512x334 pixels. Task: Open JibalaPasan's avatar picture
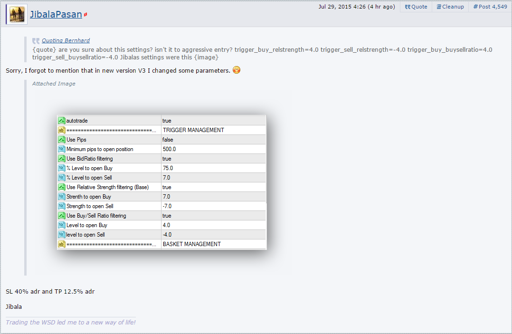pyautogui.click(x=17, y=14)
